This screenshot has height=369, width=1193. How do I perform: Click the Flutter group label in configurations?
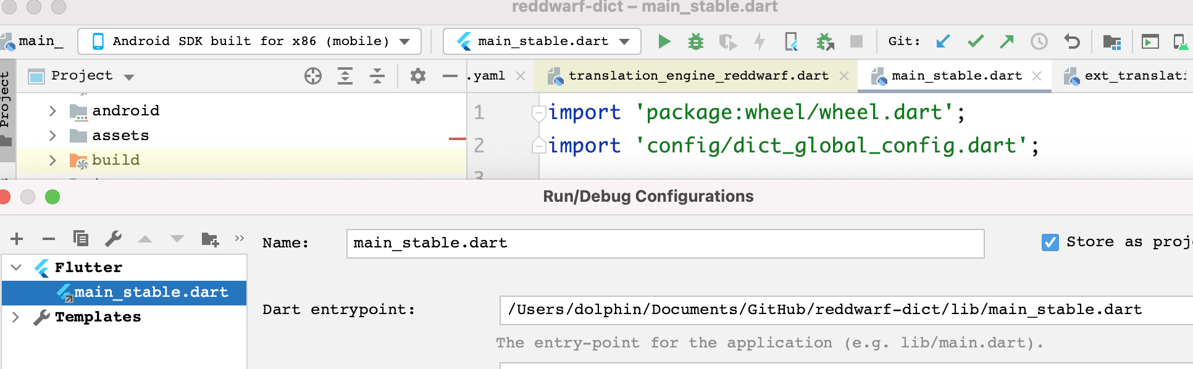click(x=88, y=268)
